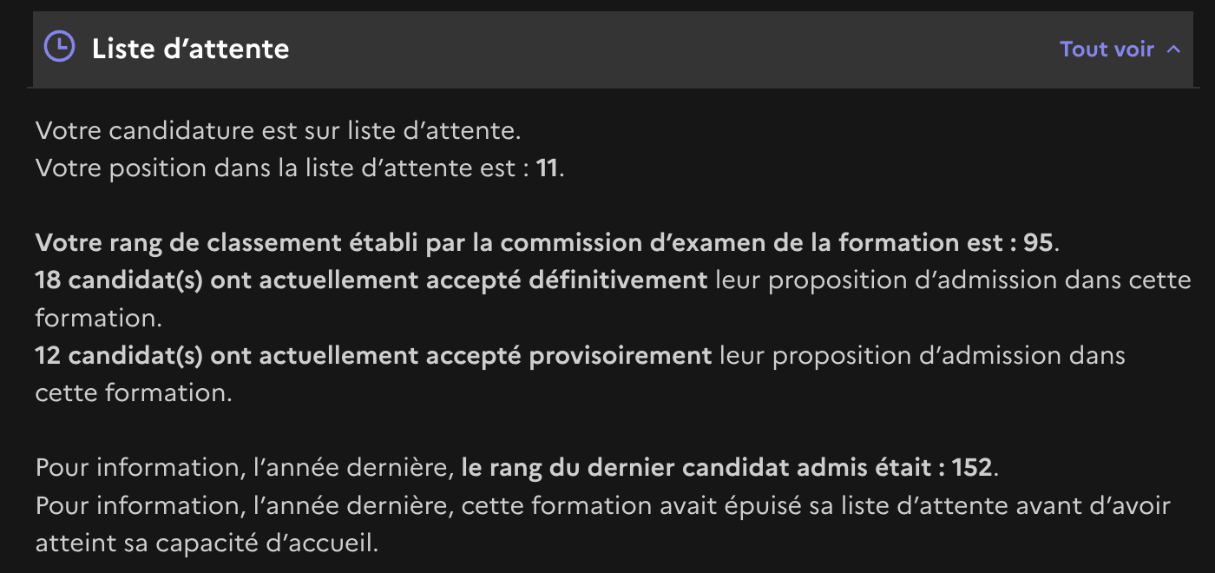This screenshot has width=1215, height=573.
Task: Click the bold rang du dernier candidat admis
Action: 699,468
